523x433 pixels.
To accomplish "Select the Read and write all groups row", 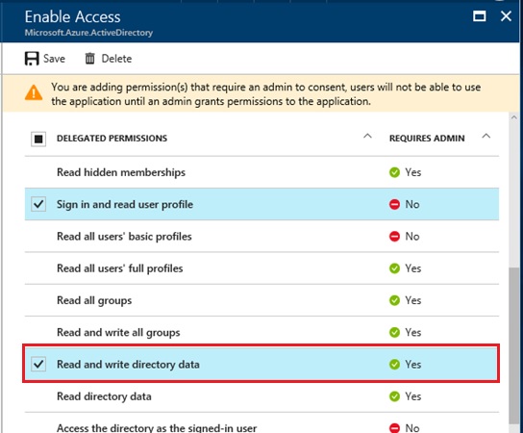I will pyautogui.click(x=261, y=333).
